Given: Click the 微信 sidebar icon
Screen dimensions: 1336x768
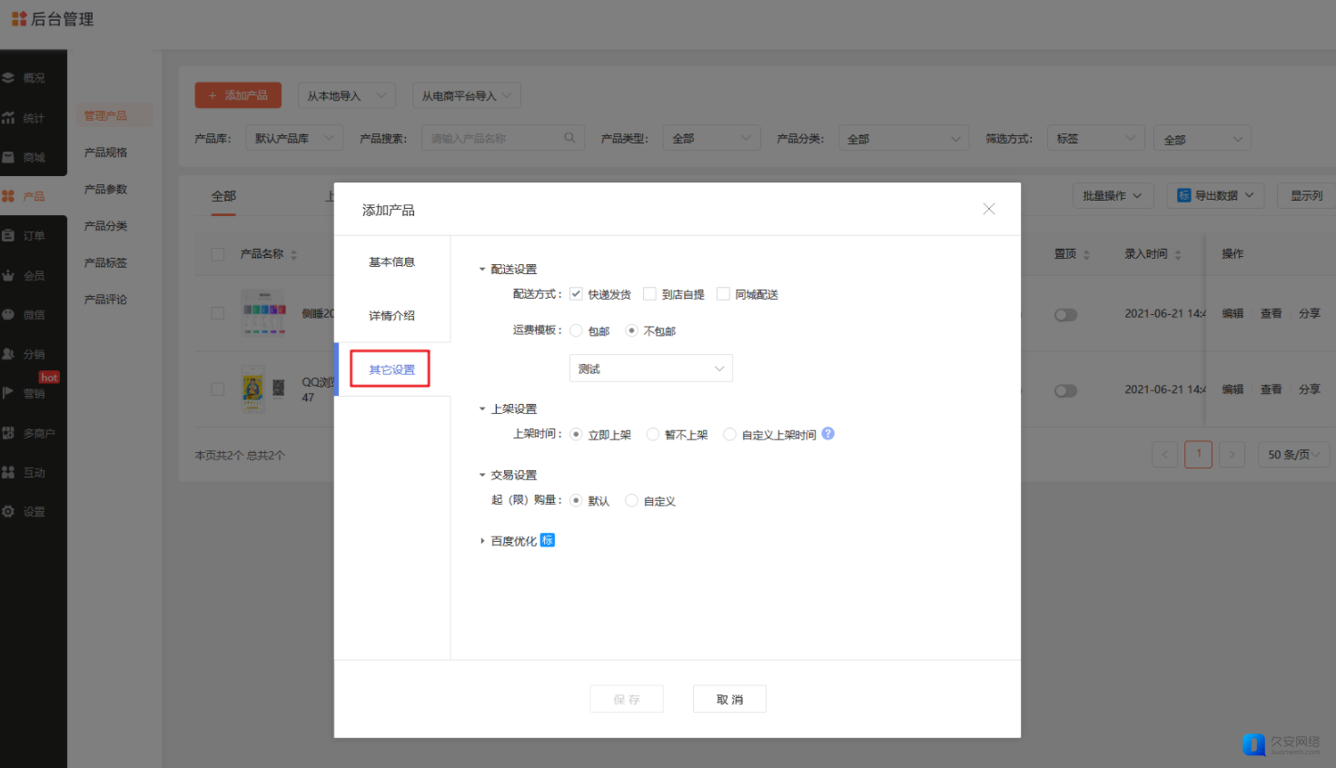Looking at the screenshot, I should pyautogui.click(x=8, y=315).
